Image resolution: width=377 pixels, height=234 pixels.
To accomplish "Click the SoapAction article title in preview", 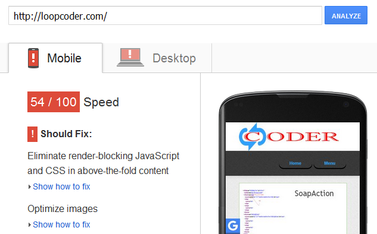I will pos(314,194).
